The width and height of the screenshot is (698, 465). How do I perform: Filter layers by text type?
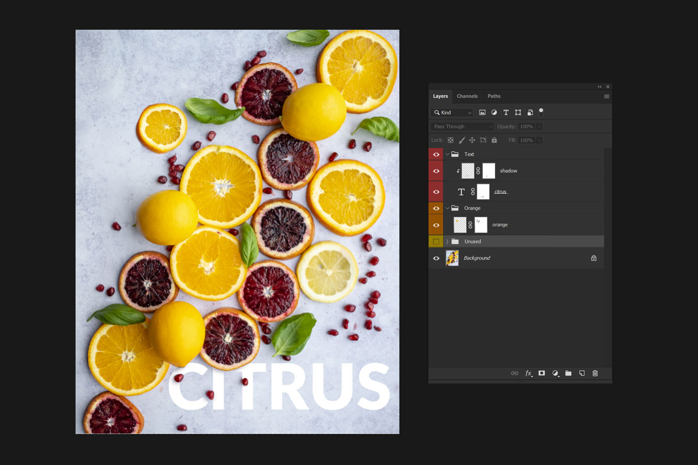[x=505, y=112]
